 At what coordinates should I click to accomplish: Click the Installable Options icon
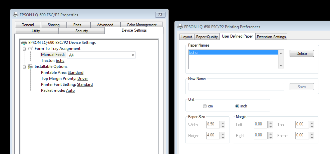(x=30, y=67)
